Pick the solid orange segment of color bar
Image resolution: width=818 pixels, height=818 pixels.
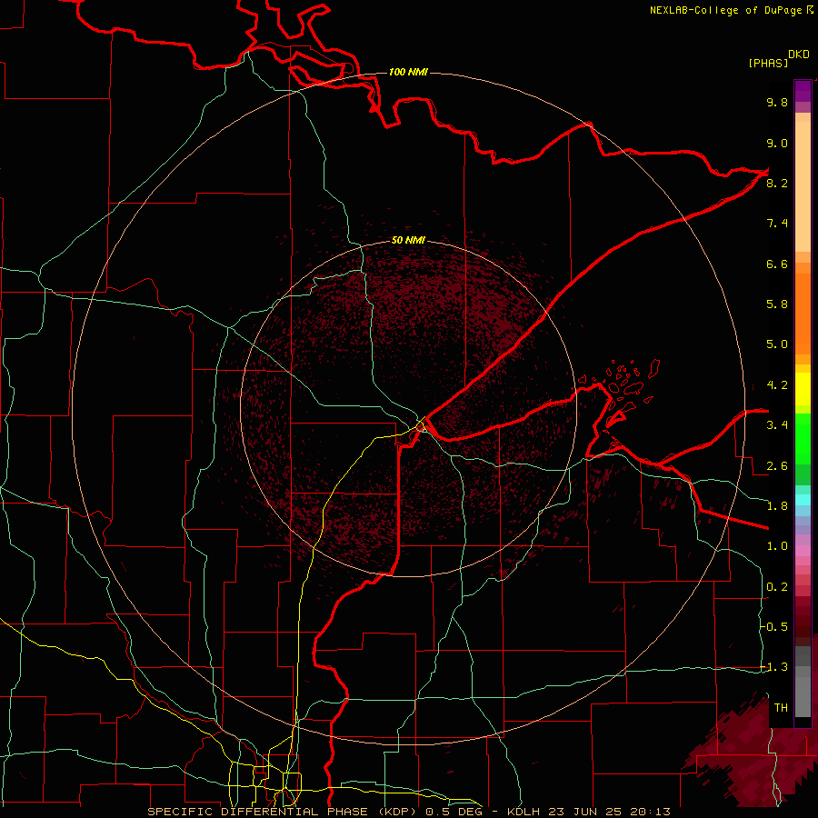coord(803,314)
